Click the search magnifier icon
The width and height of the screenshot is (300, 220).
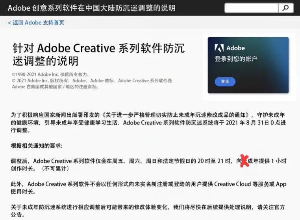pyautogui.click(x=285, y=8)
